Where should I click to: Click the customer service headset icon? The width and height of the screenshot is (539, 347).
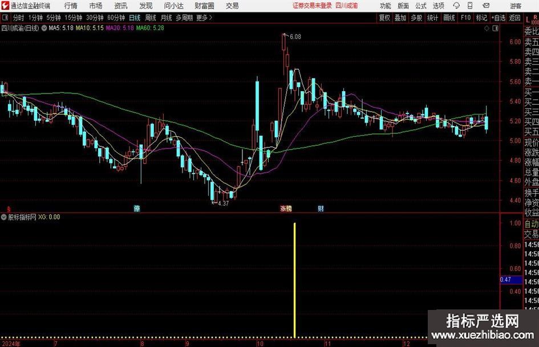456,6
